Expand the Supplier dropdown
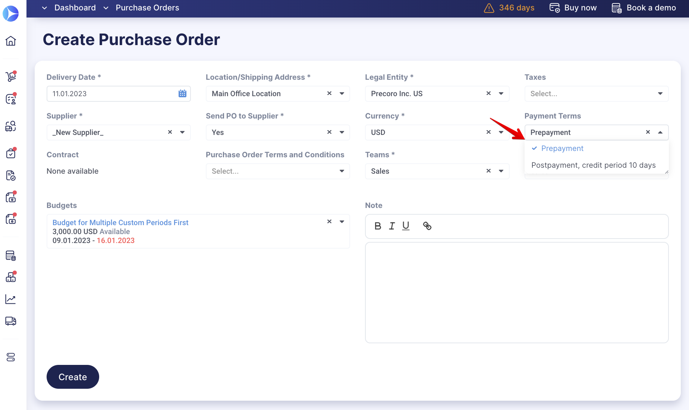The width and height of the screenshot is (689, 410). (x=182, y=132)
